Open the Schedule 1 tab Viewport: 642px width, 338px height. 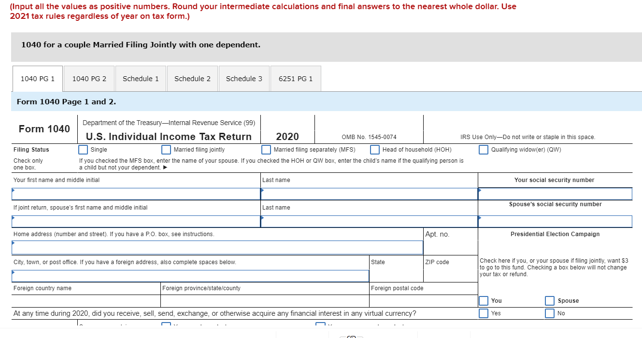coord(141,79)
